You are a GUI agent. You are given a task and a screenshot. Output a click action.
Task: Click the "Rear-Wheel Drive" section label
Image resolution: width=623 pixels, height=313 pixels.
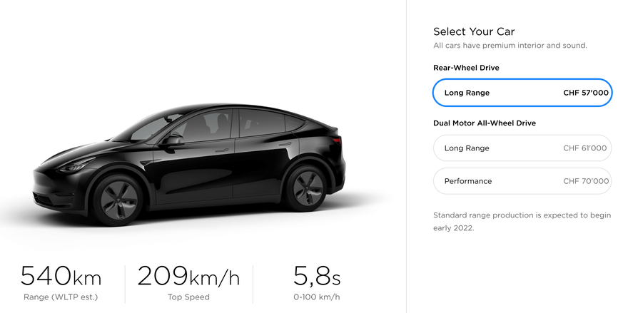tap(466, 68)
